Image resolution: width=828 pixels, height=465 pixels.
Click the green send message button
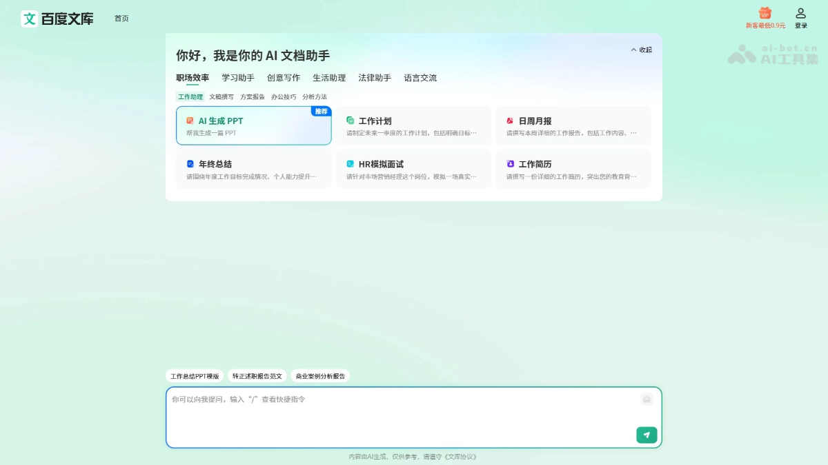point(646,435)
